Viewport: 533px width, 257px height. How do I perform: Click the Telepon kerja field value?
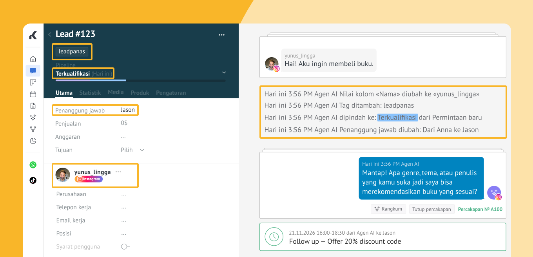point(123,207)
